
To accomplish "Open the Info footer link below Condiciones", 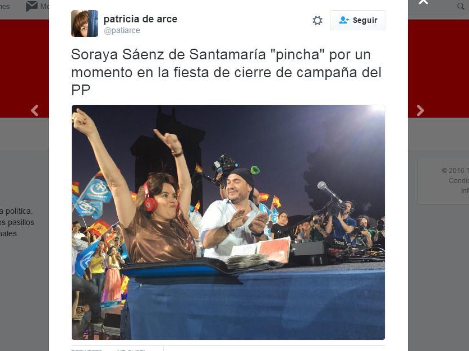I will click(x=465, y=191).
